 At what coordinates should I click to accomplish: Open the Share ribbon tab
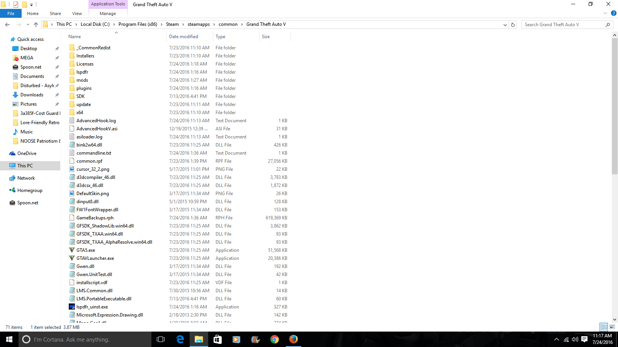click(55, 13)
